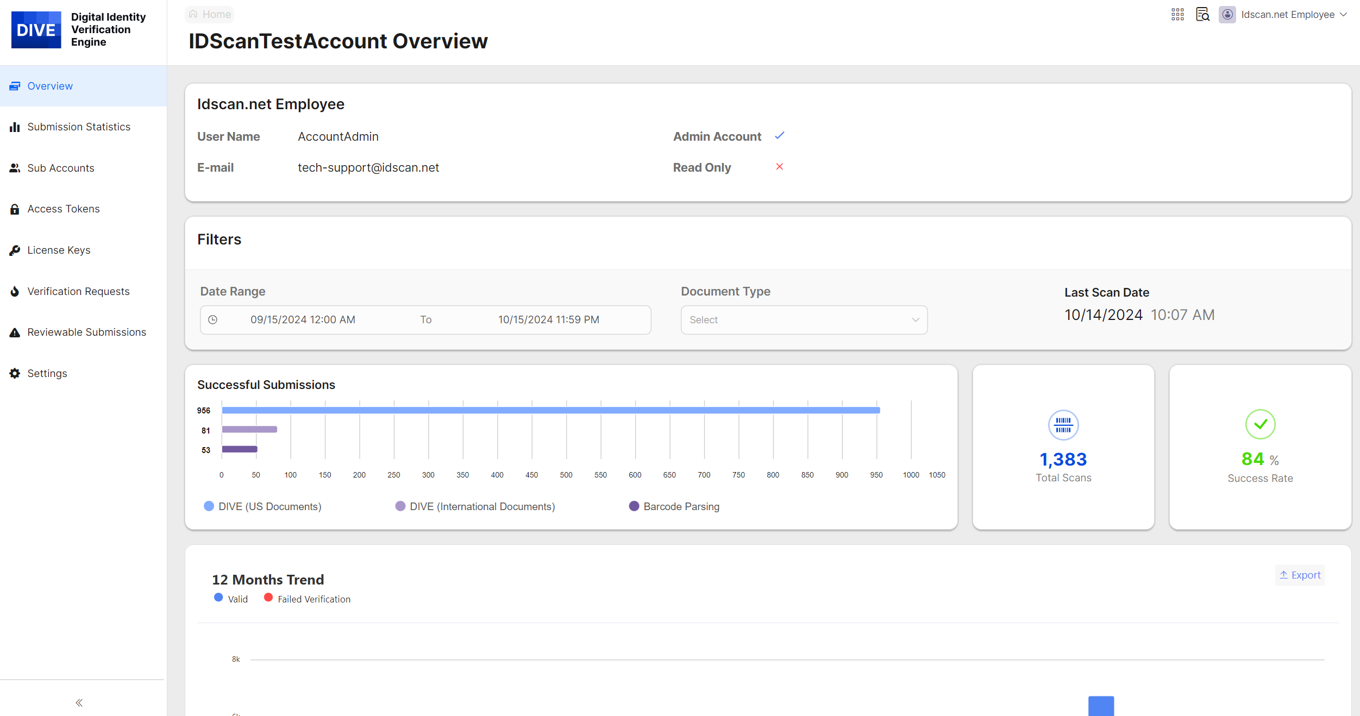Image resolution: width=1360 pixels, height=716 pixels.
Task: Collapse the sidebar with double-chevron icon
Action: [x=79, y=702]
